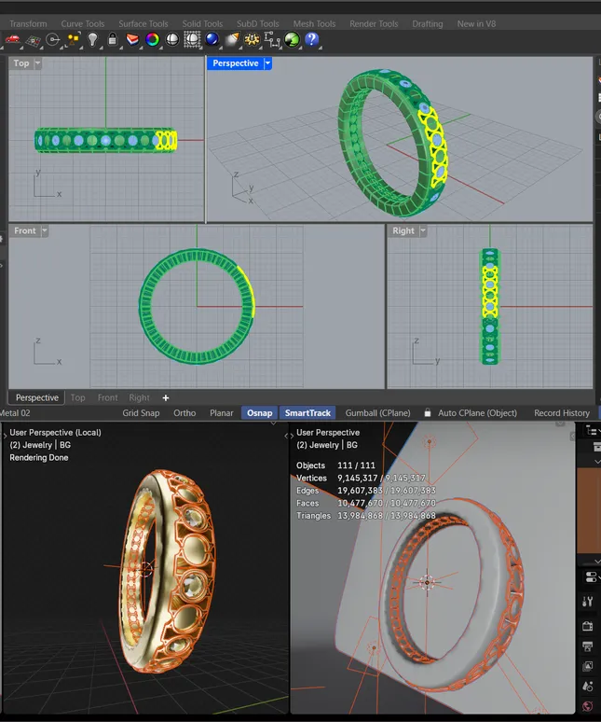Toggle Osnap in the status bar
The image size is (601, 722).
click(260, 412)
